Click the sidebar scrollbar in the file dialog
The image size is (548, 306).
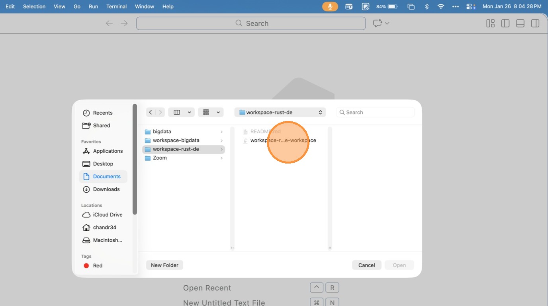[135, 159]
